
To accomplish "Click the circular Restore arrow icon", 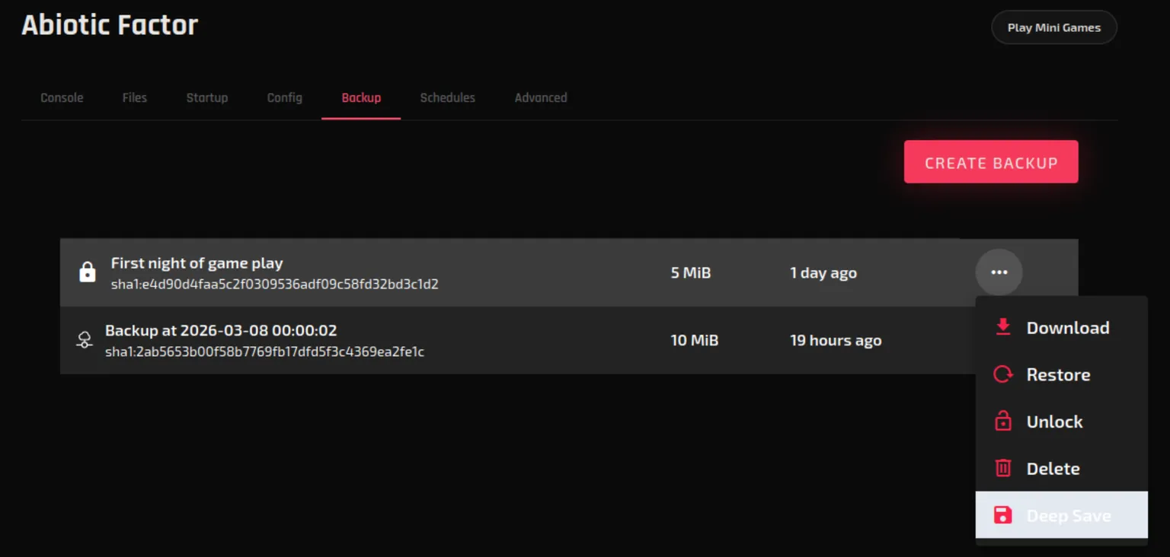I will pos(1003,374).
